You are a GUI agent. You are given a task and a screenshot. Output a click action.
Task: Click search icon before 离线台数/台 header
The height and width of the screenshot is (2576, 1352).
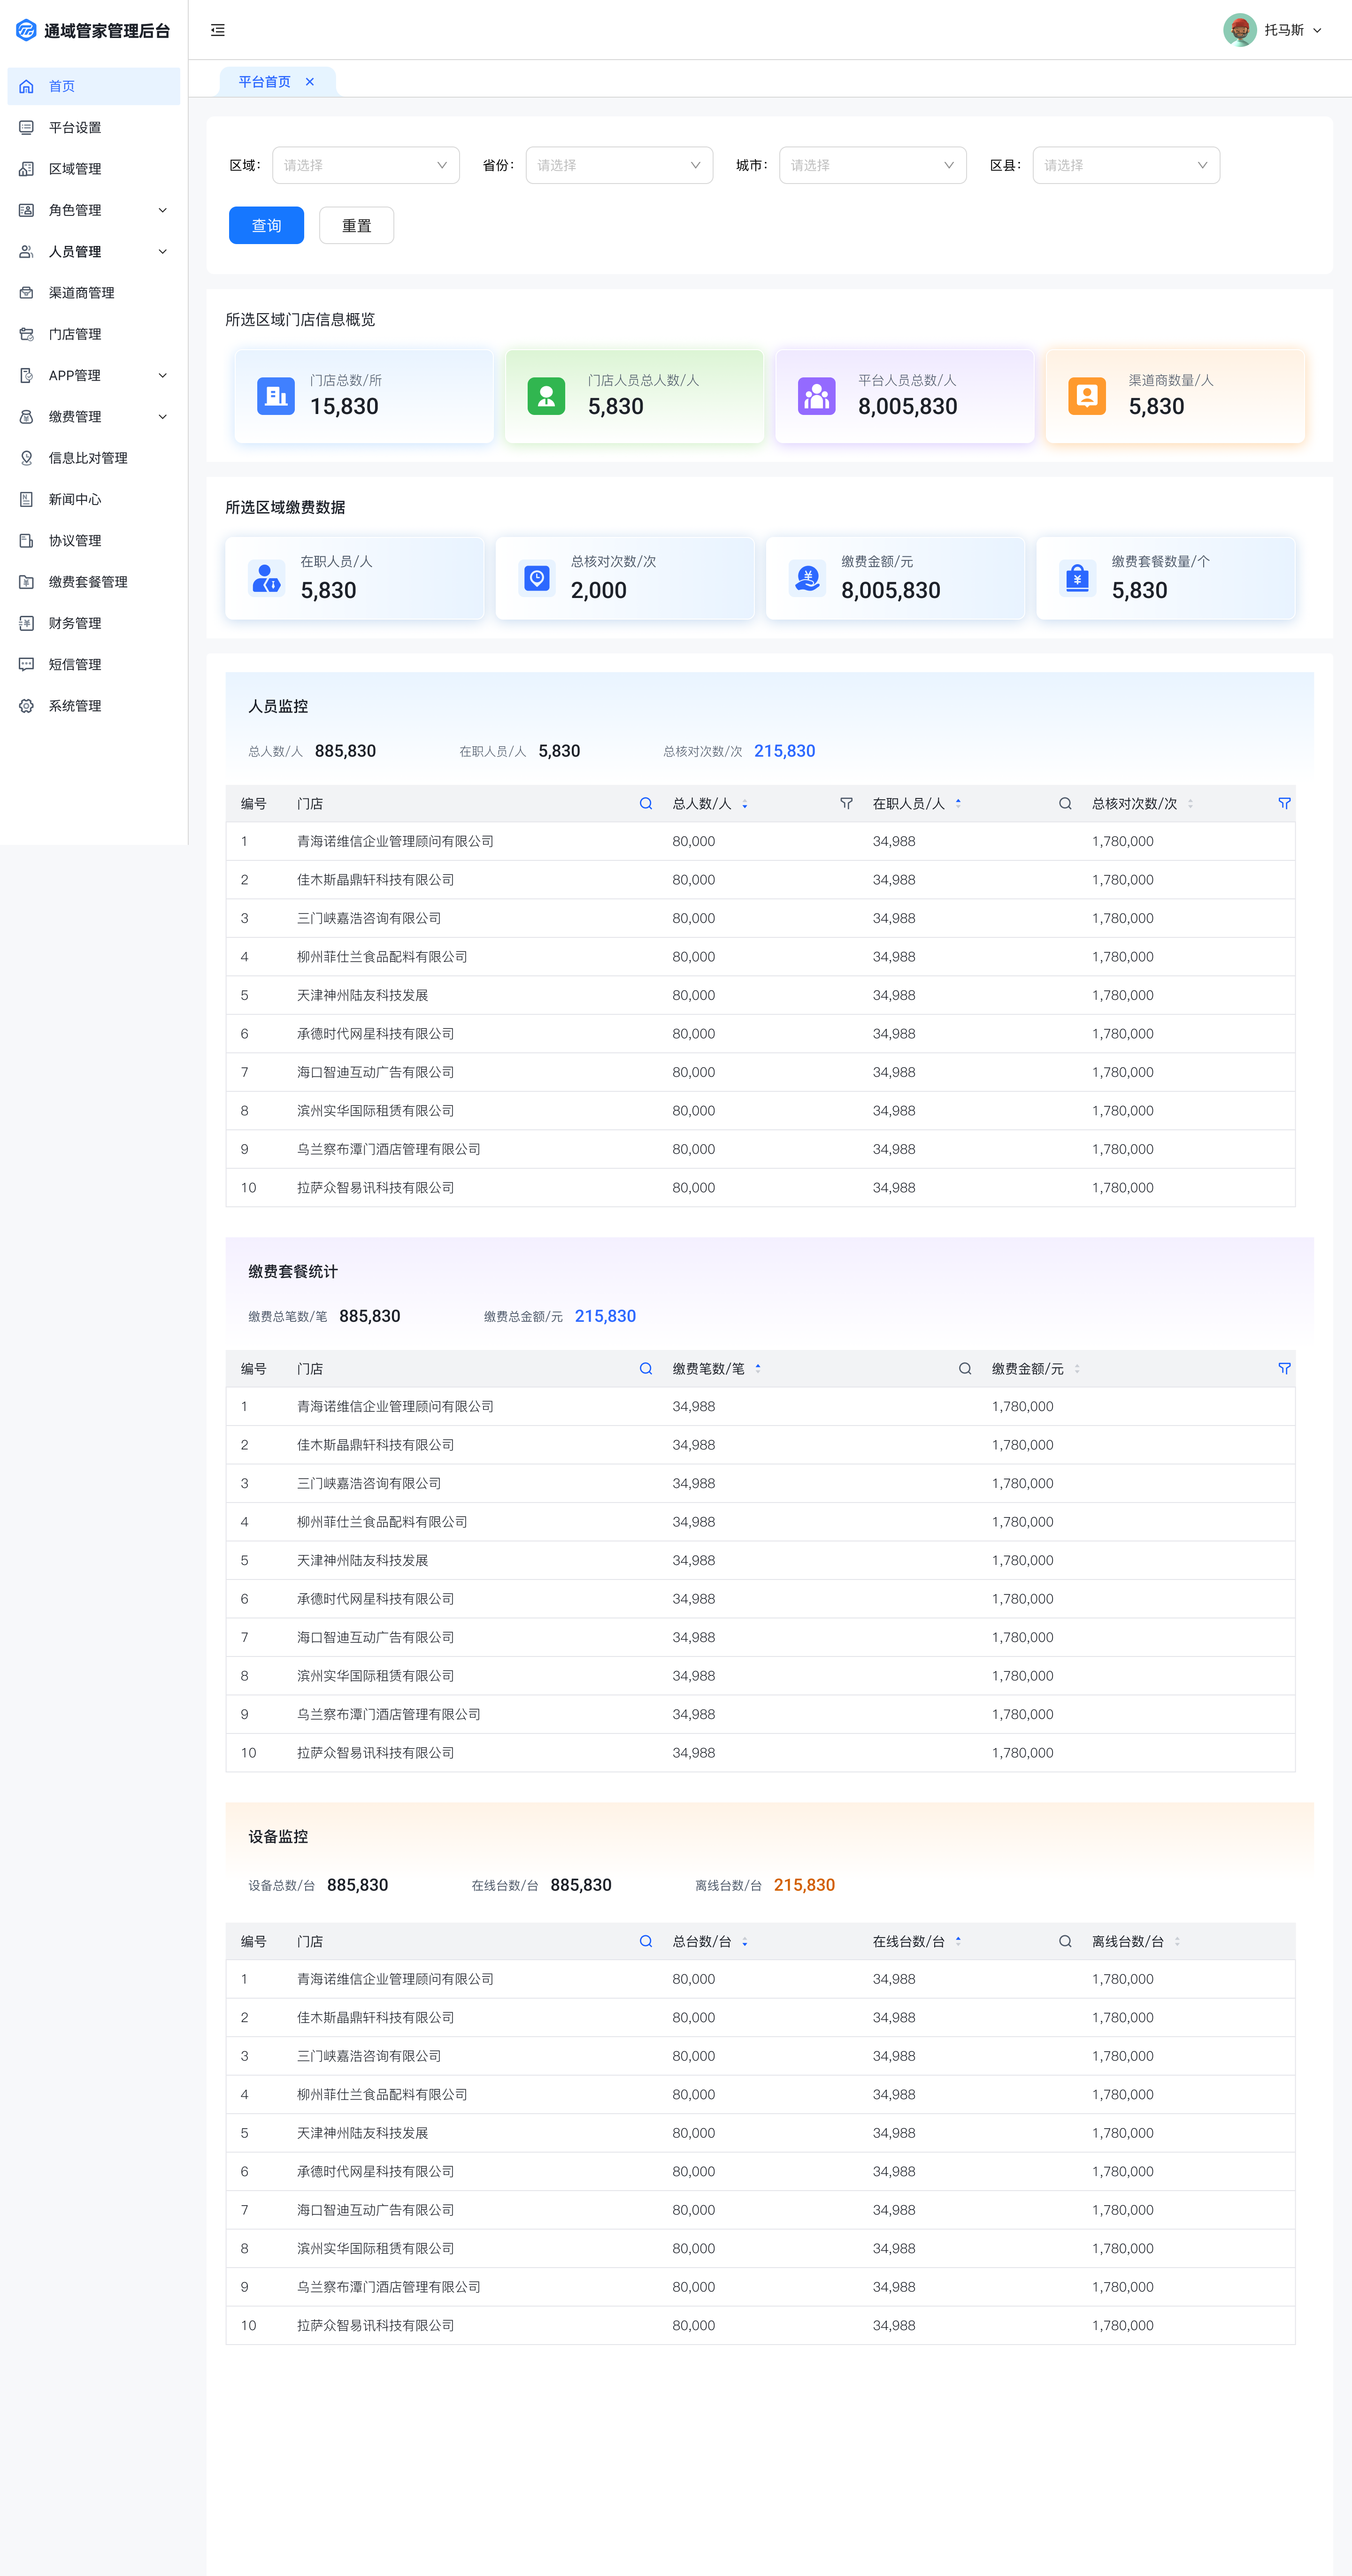click(1065, 1941)
